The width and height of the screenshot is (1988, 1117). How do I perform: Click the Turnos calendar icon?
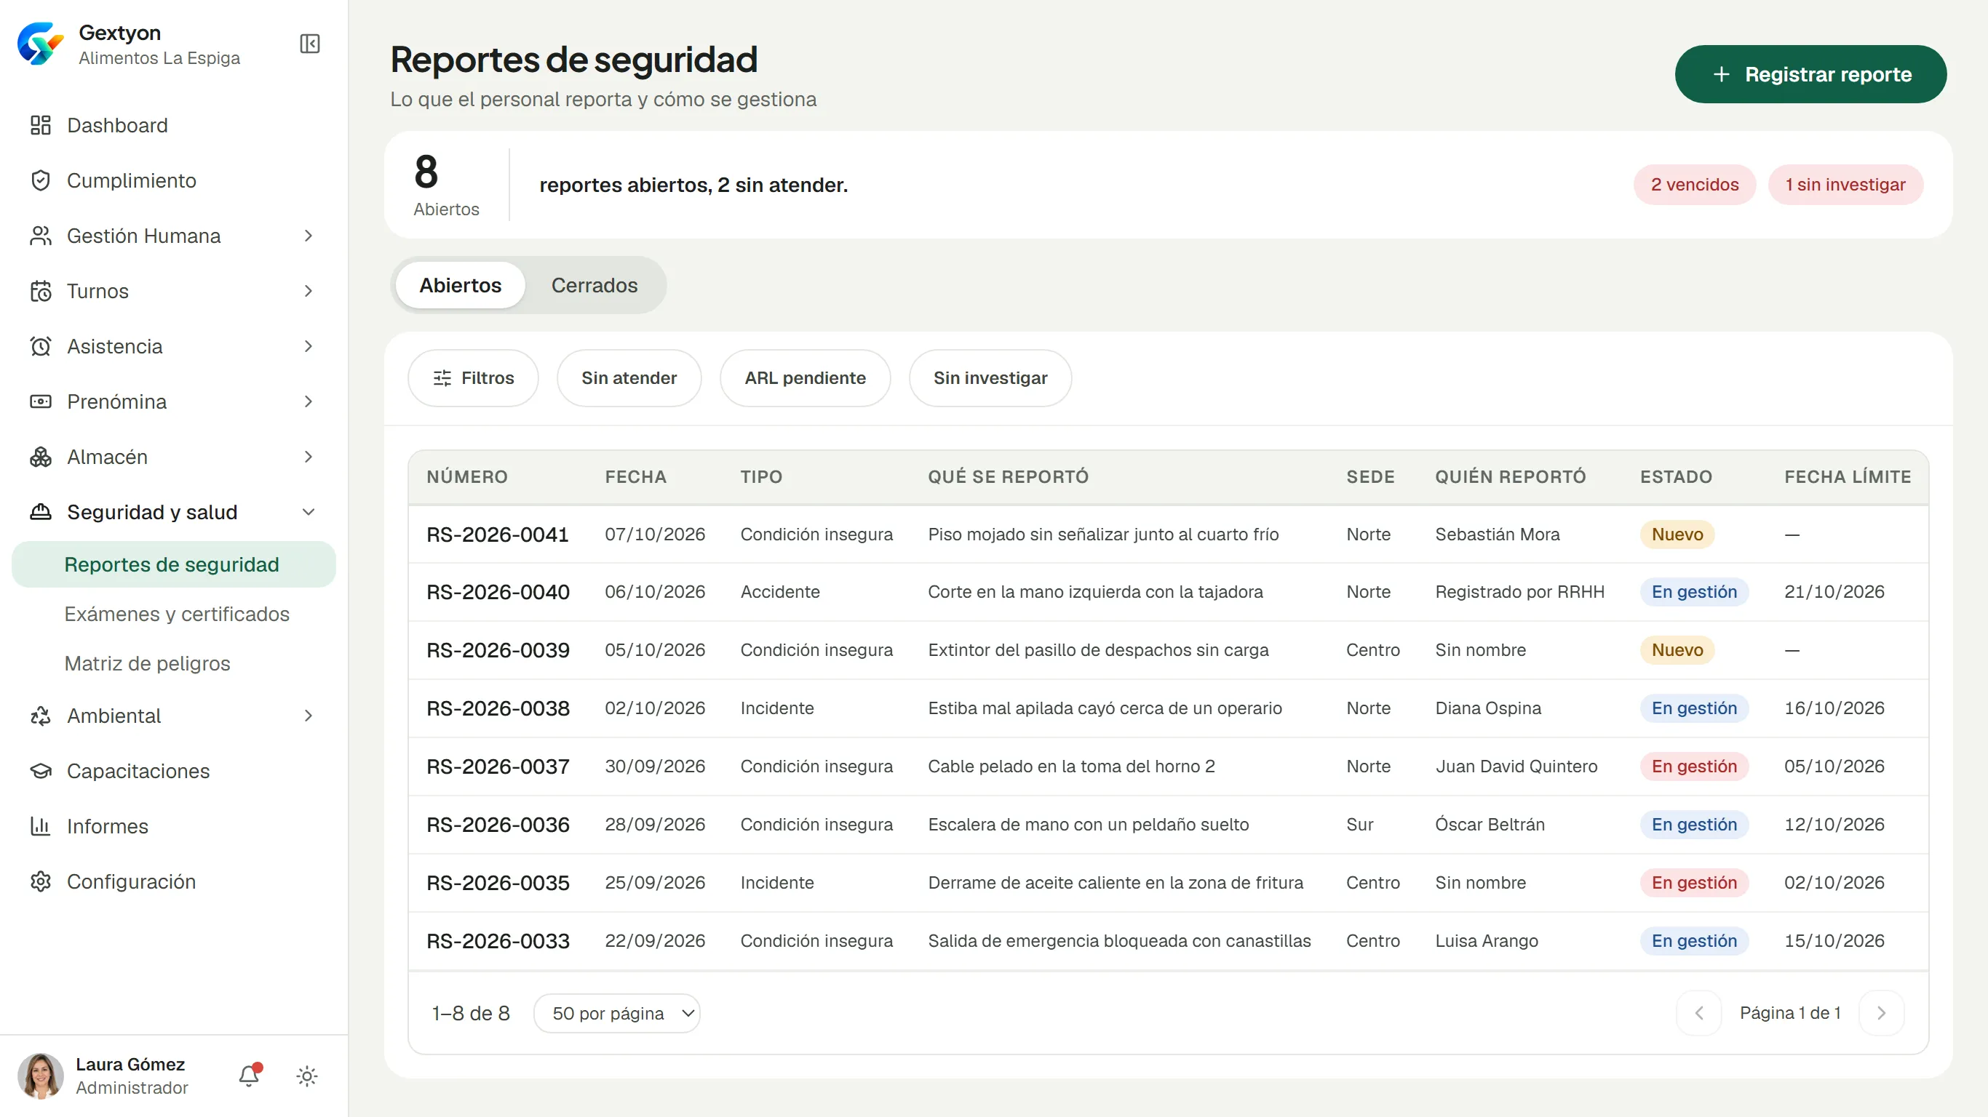point(40,291)
